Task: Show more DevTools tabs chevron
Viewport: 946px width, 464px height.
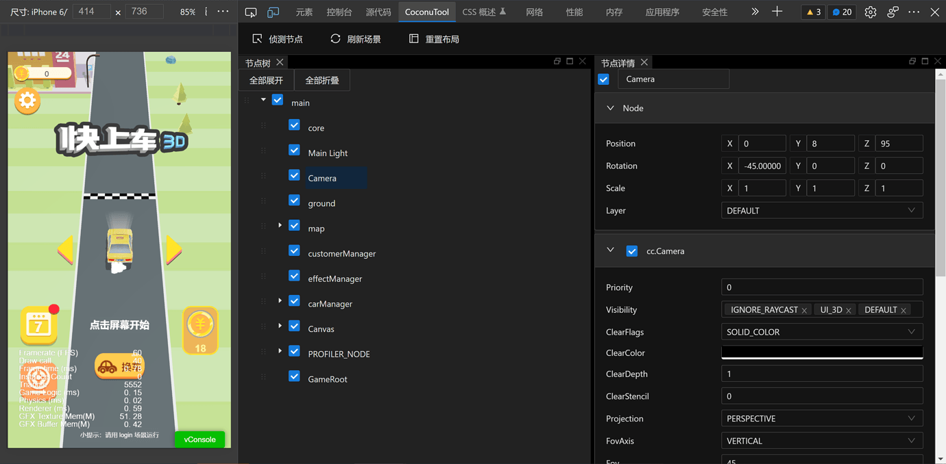Action: [x=755, y=12]
